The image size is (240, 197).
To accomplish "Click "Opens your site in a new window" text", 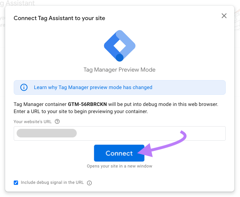I will [x=119, y=166].
